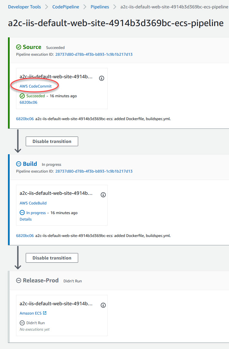Viewport: 229px width, 349px height.
Task: Open Source stage pipeline execution ID link
Action: 94,54
